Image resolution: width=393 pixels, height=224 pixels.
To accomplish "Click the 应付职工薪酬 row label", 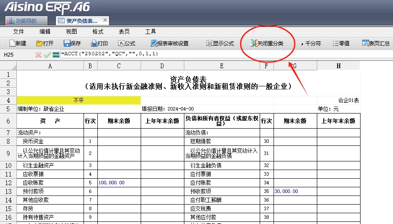I will [206, 200].
